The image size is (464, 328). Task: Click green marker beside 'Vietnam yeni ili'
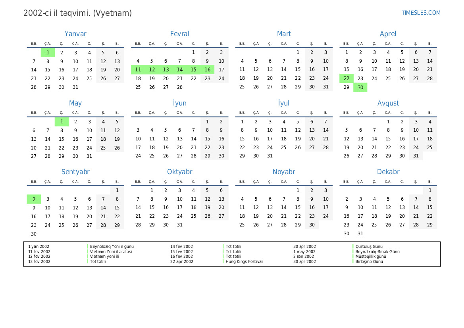tap(88, 257)
